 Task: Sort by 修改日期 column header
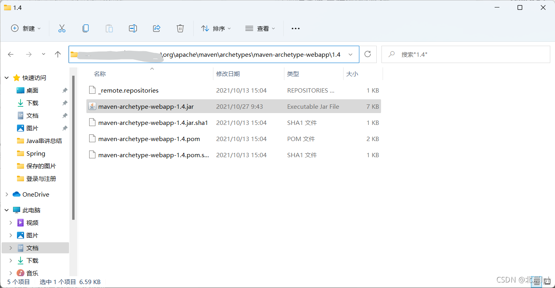click(228, 74)
